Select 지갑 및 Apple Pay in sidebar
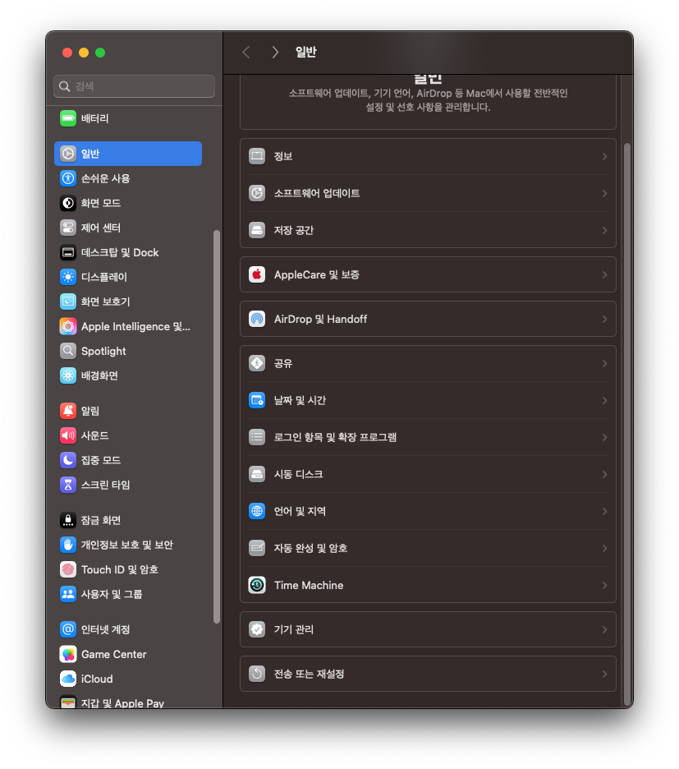 (x=128, y=702)
